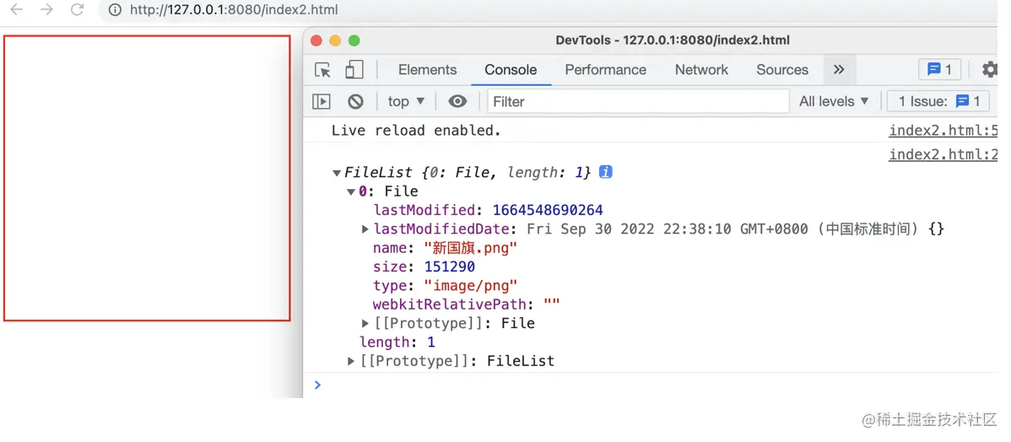Focus the console prompt input

pos(657,385)
